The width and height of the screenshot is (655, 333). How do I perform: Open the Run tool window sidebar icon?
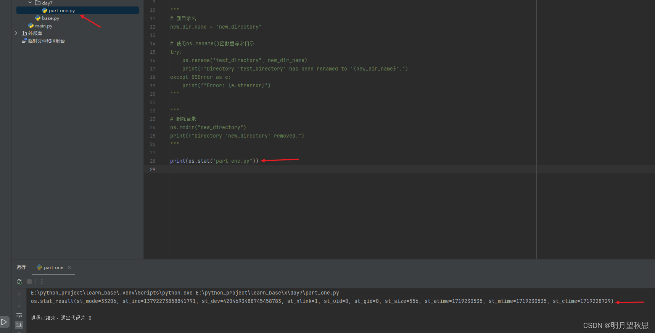pyautogui.click(x=4, y=322)
